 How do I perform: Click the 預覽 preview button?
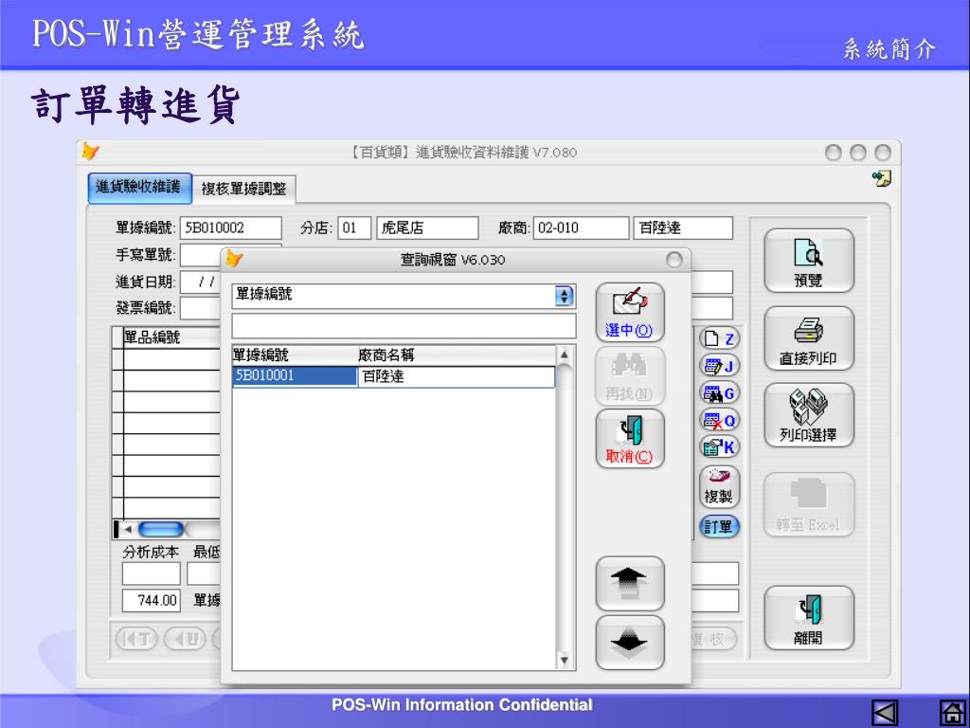809,261
